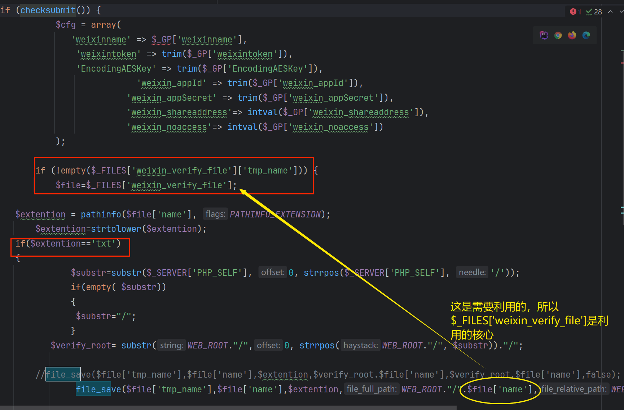Click the red error stripe marker

(x=622, y=63)
